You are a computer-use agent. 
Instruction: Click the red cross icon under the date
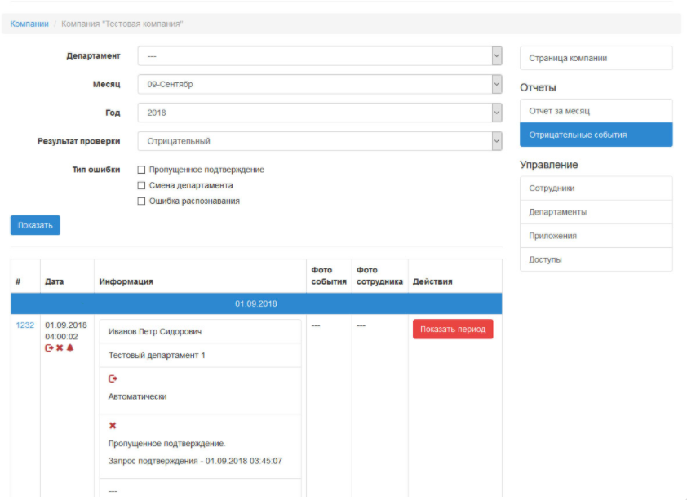coord(60,348)
